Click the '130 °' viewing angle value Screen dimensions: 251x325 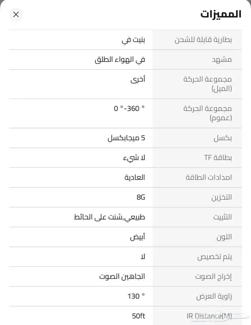(134, 296)
